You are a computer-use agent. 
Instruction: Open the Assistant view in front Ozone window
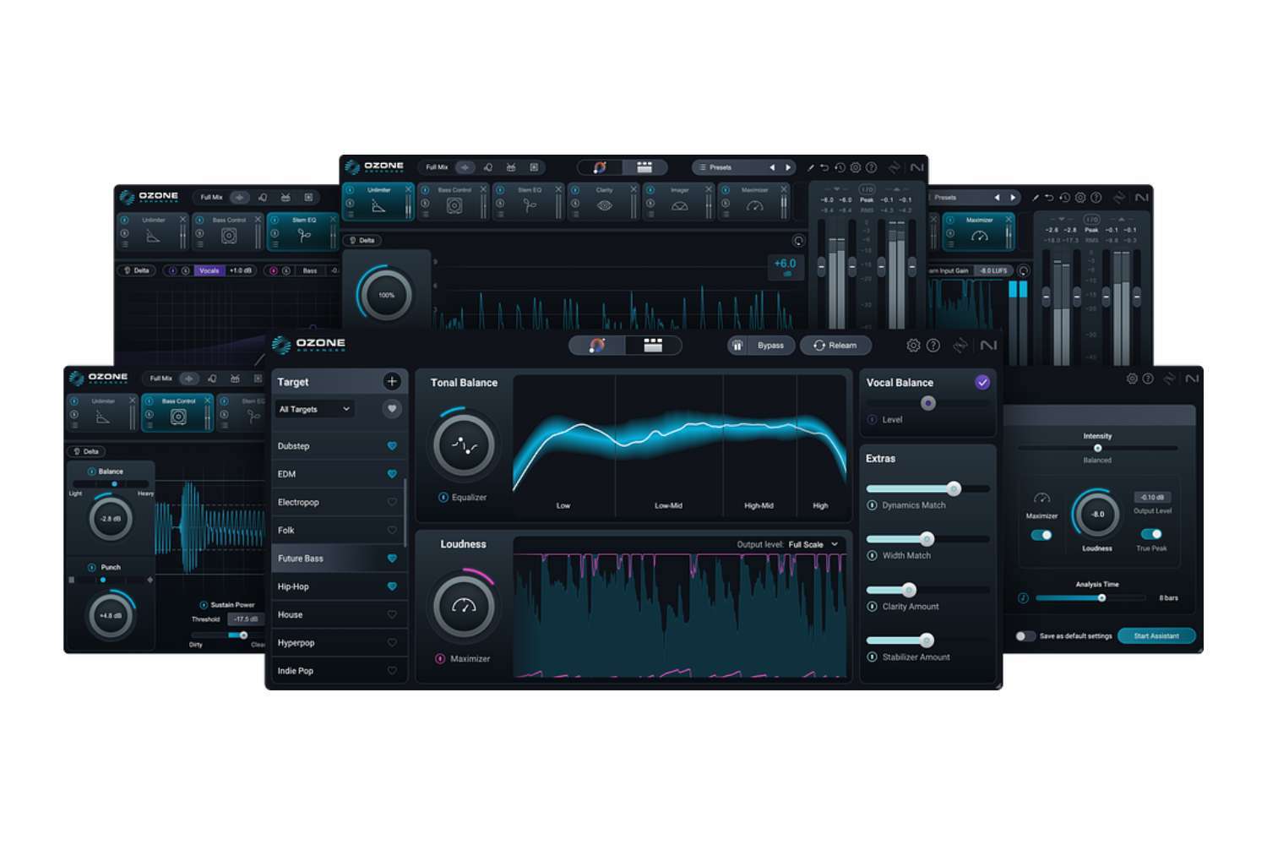(597, 345)
